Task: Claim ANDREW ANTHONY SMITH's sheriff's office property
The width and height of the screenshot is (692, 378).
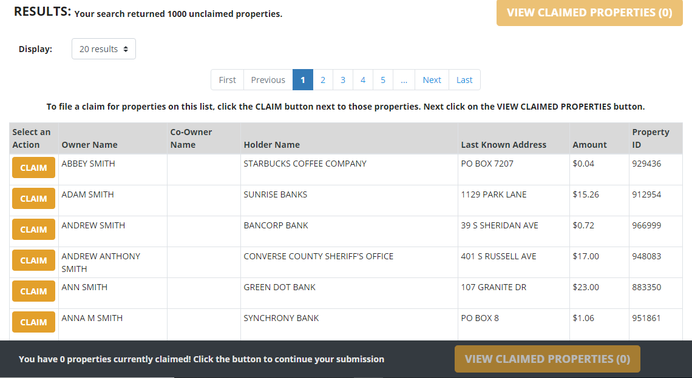Action: [x=33, y=260]
